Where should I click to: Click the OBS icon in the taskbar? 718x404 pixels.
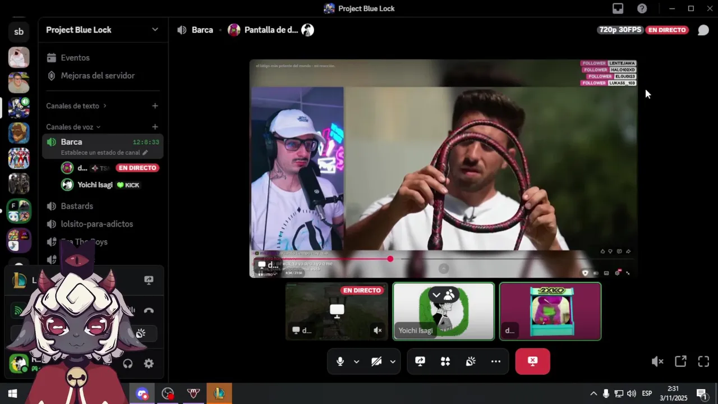168,394
